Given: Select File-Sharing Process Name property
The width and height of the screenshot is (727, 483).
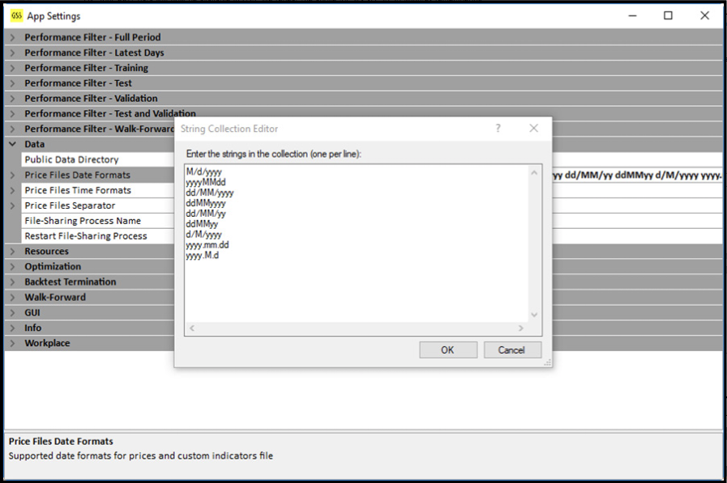Looking at the screenshot, I should 83,221.
